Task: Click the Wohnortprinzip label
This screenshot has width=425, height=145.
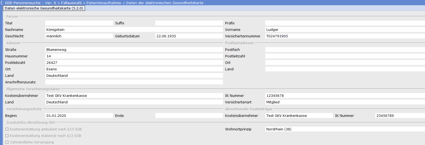Action: click(238, 129)
